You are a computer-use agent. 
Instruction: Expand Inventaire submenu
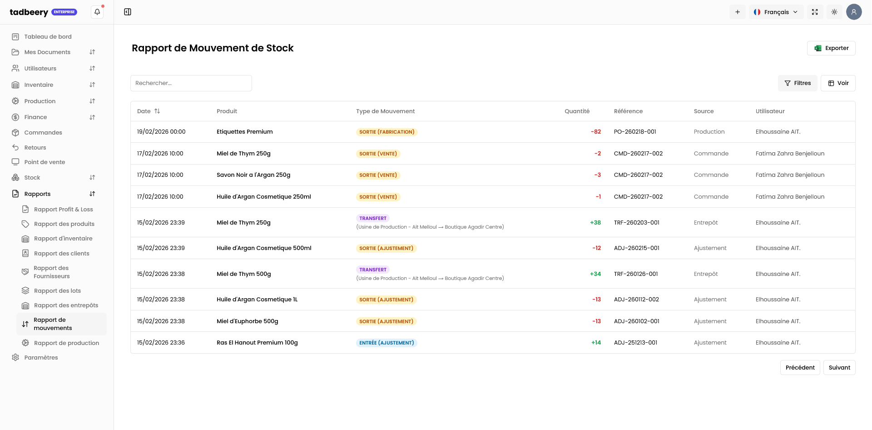(92, 85)
